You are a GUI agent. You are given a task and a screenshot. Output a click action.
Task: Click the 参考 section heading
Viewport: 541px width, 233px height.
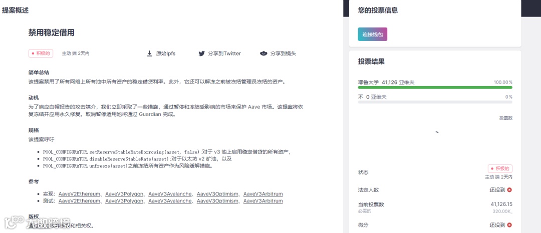click(x=34, y=181)
